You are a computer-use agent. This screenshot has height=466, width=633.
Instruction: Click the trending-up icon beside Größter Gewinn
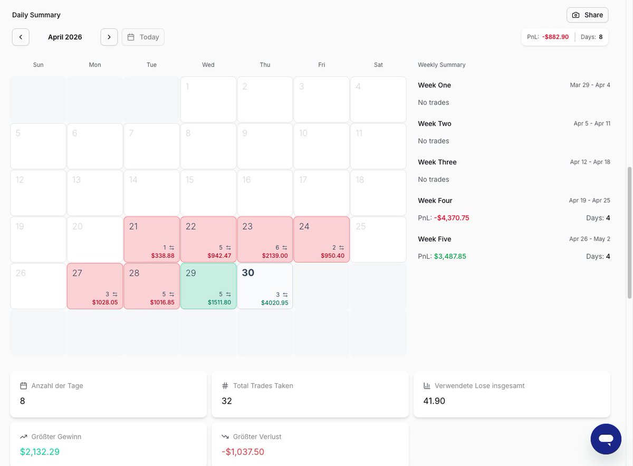point(23,437)
